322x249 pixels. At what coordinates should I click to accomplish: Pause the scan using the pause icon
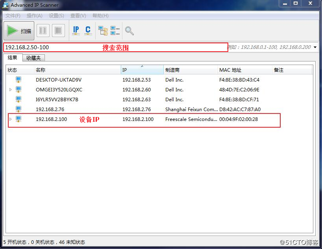pos(43,31)
